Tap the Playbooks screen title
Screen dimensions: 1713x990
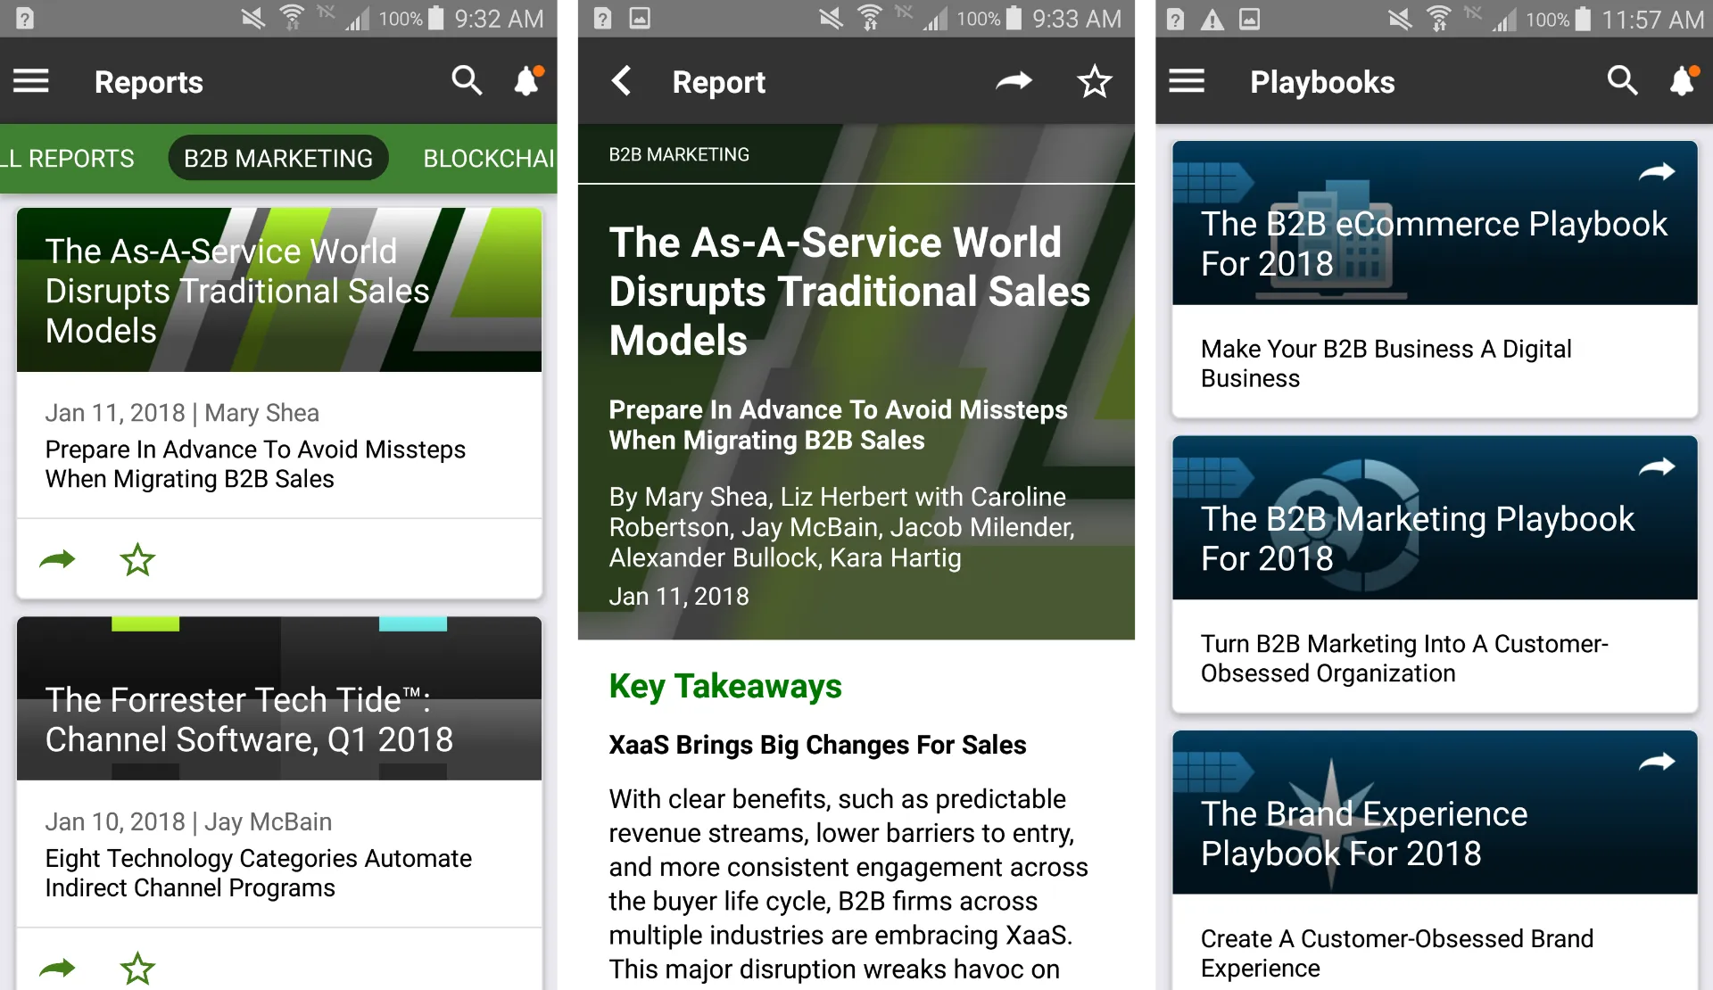coord(1322,82)
